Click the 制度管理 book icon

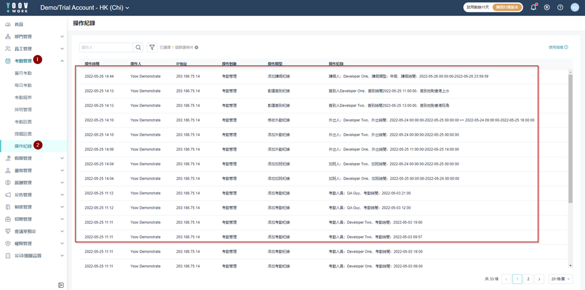(8, 207)
